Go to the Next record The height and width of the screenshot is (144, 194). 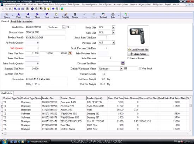[37, 16]
